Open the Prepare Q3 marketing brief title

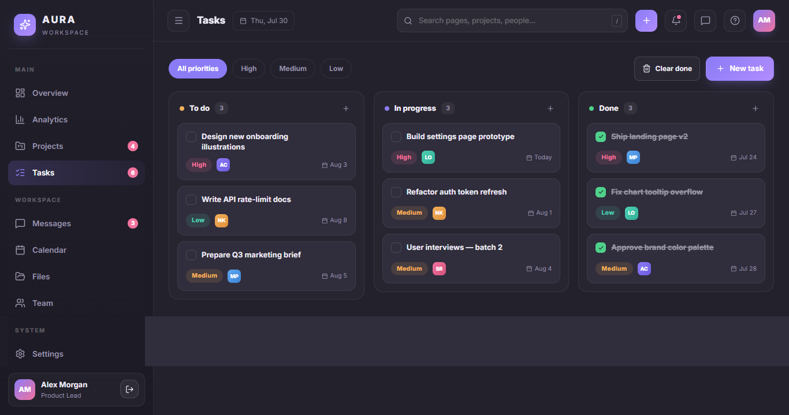pyautogui.click(x=251, y=255)
